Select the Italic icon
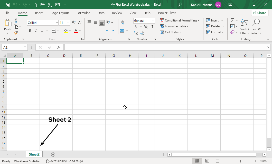 [36, 30]
